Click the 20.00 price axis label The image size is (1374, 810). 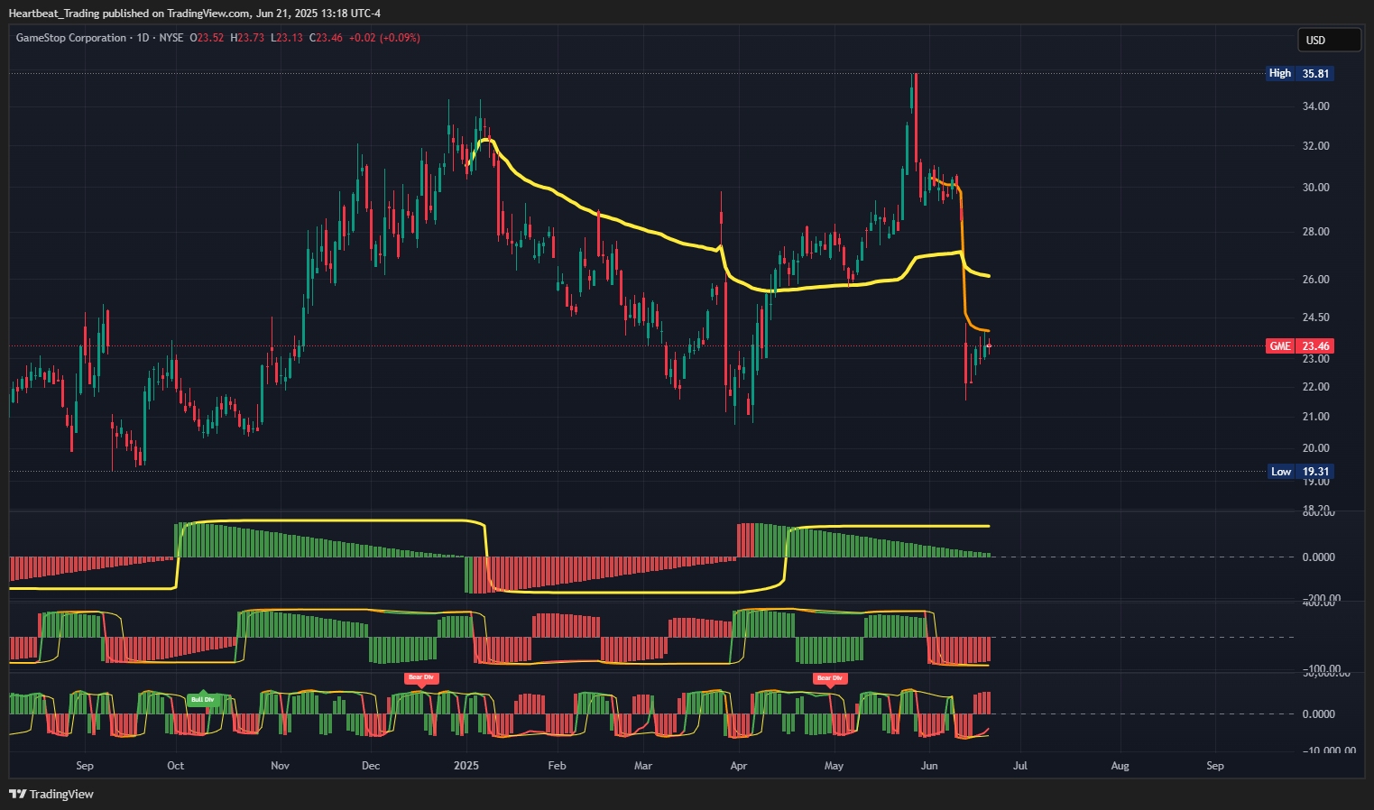[1316, 448]
